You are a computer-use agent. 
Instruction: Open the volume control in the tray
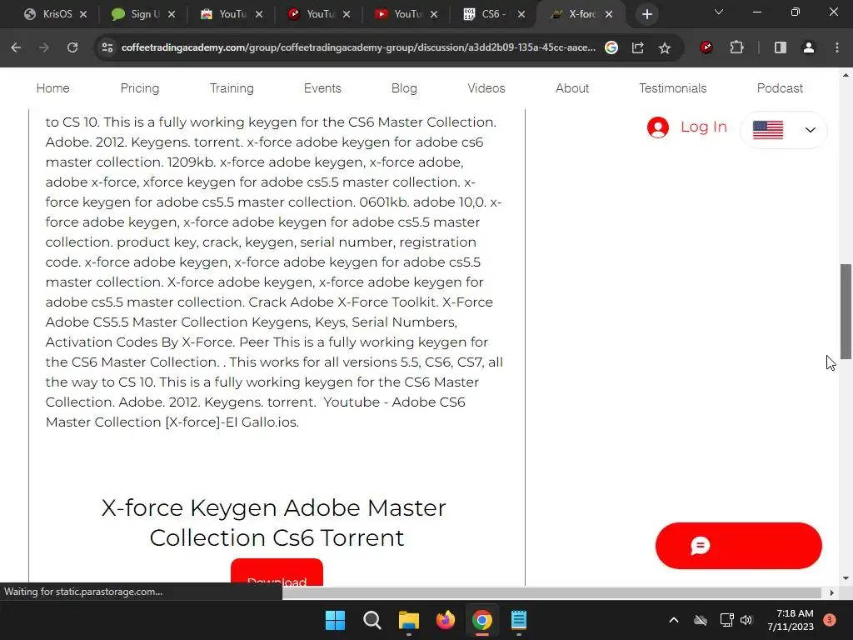click(x=746, y=620)
